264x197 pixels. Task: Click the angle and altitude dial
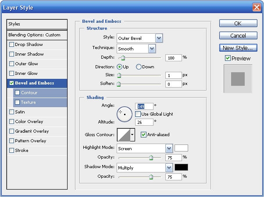125,114
